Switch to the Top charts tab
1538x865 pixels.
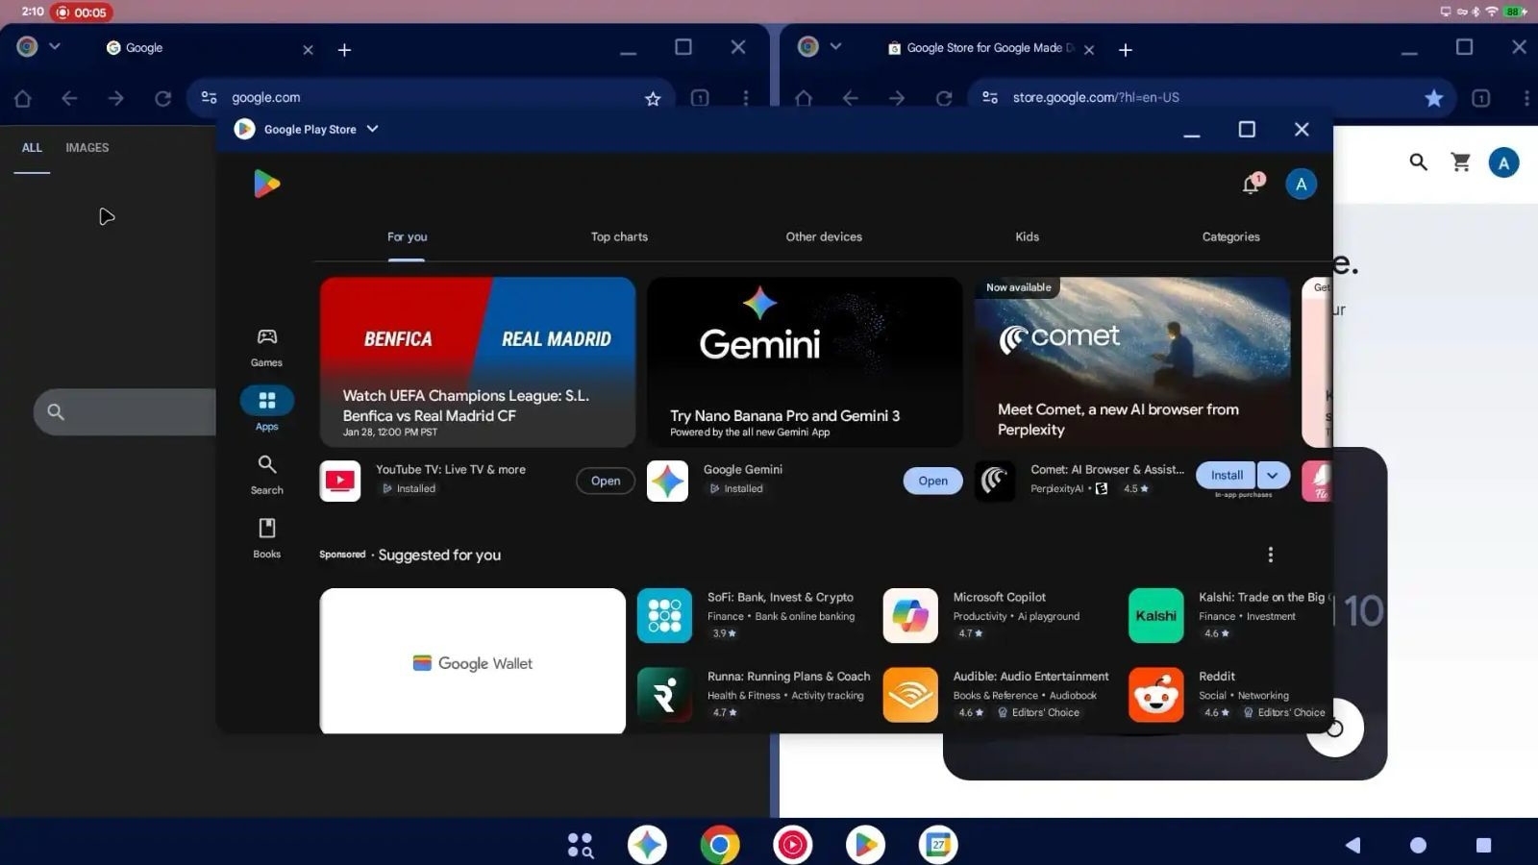pyautogui.click(x=619, y=236)
